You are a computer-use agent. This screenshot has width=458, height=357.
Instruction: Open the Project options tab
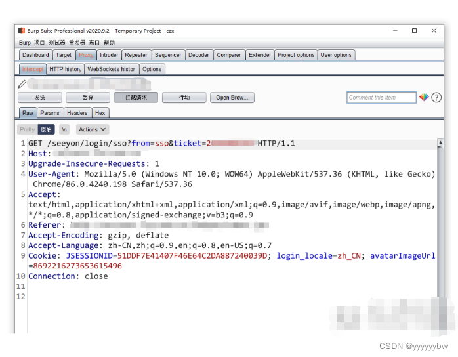click(295, 55)
